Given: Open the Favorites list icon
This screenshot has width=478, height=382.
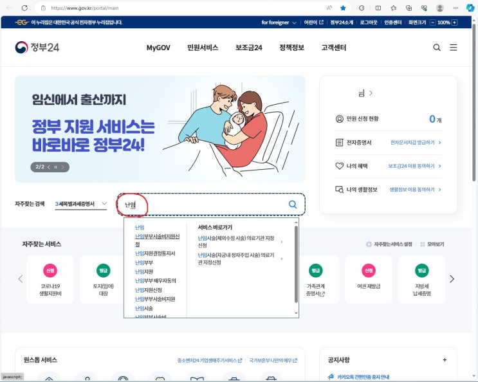Looking at the screenshot, I should tap(394, 8).
